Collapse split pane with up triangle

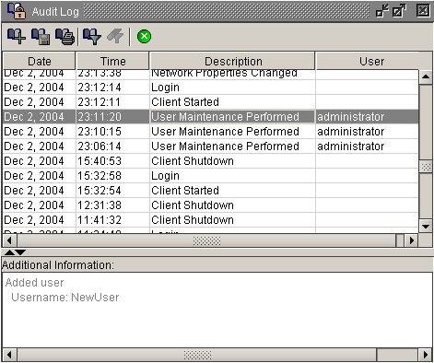pos(9,252)
